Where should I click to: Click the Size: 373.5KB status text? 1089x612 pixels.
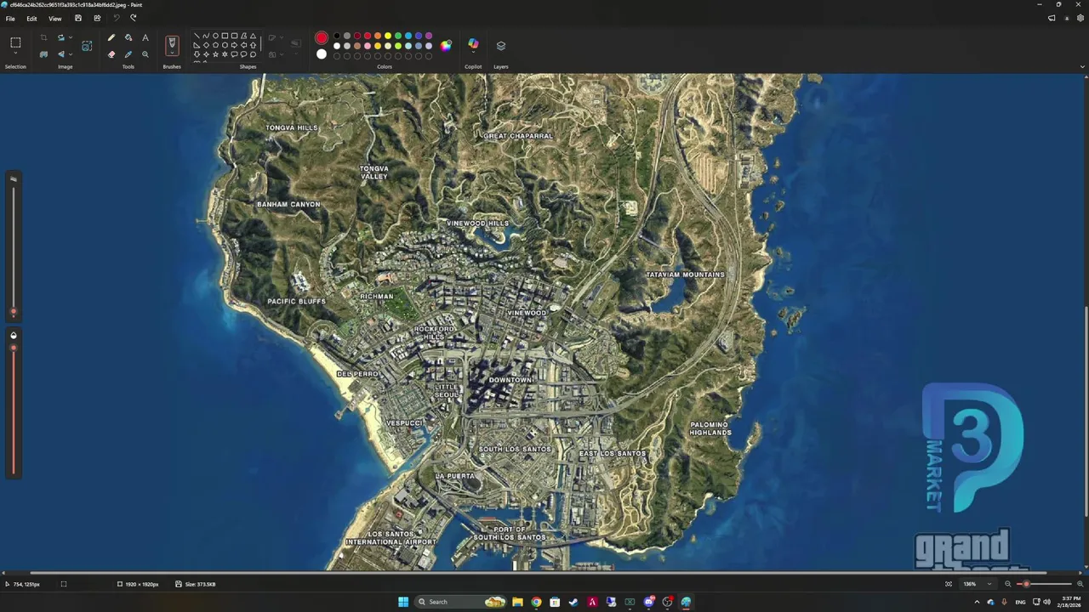click(x=200, y=584)
